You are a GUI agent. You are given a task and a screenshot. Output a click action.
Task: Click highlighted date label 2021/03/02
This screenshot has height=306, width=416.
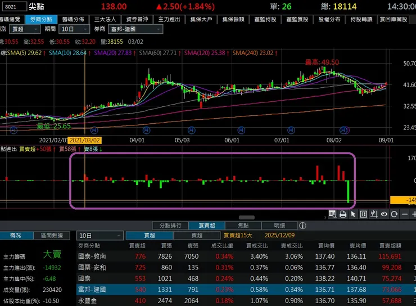coord(85,141)
